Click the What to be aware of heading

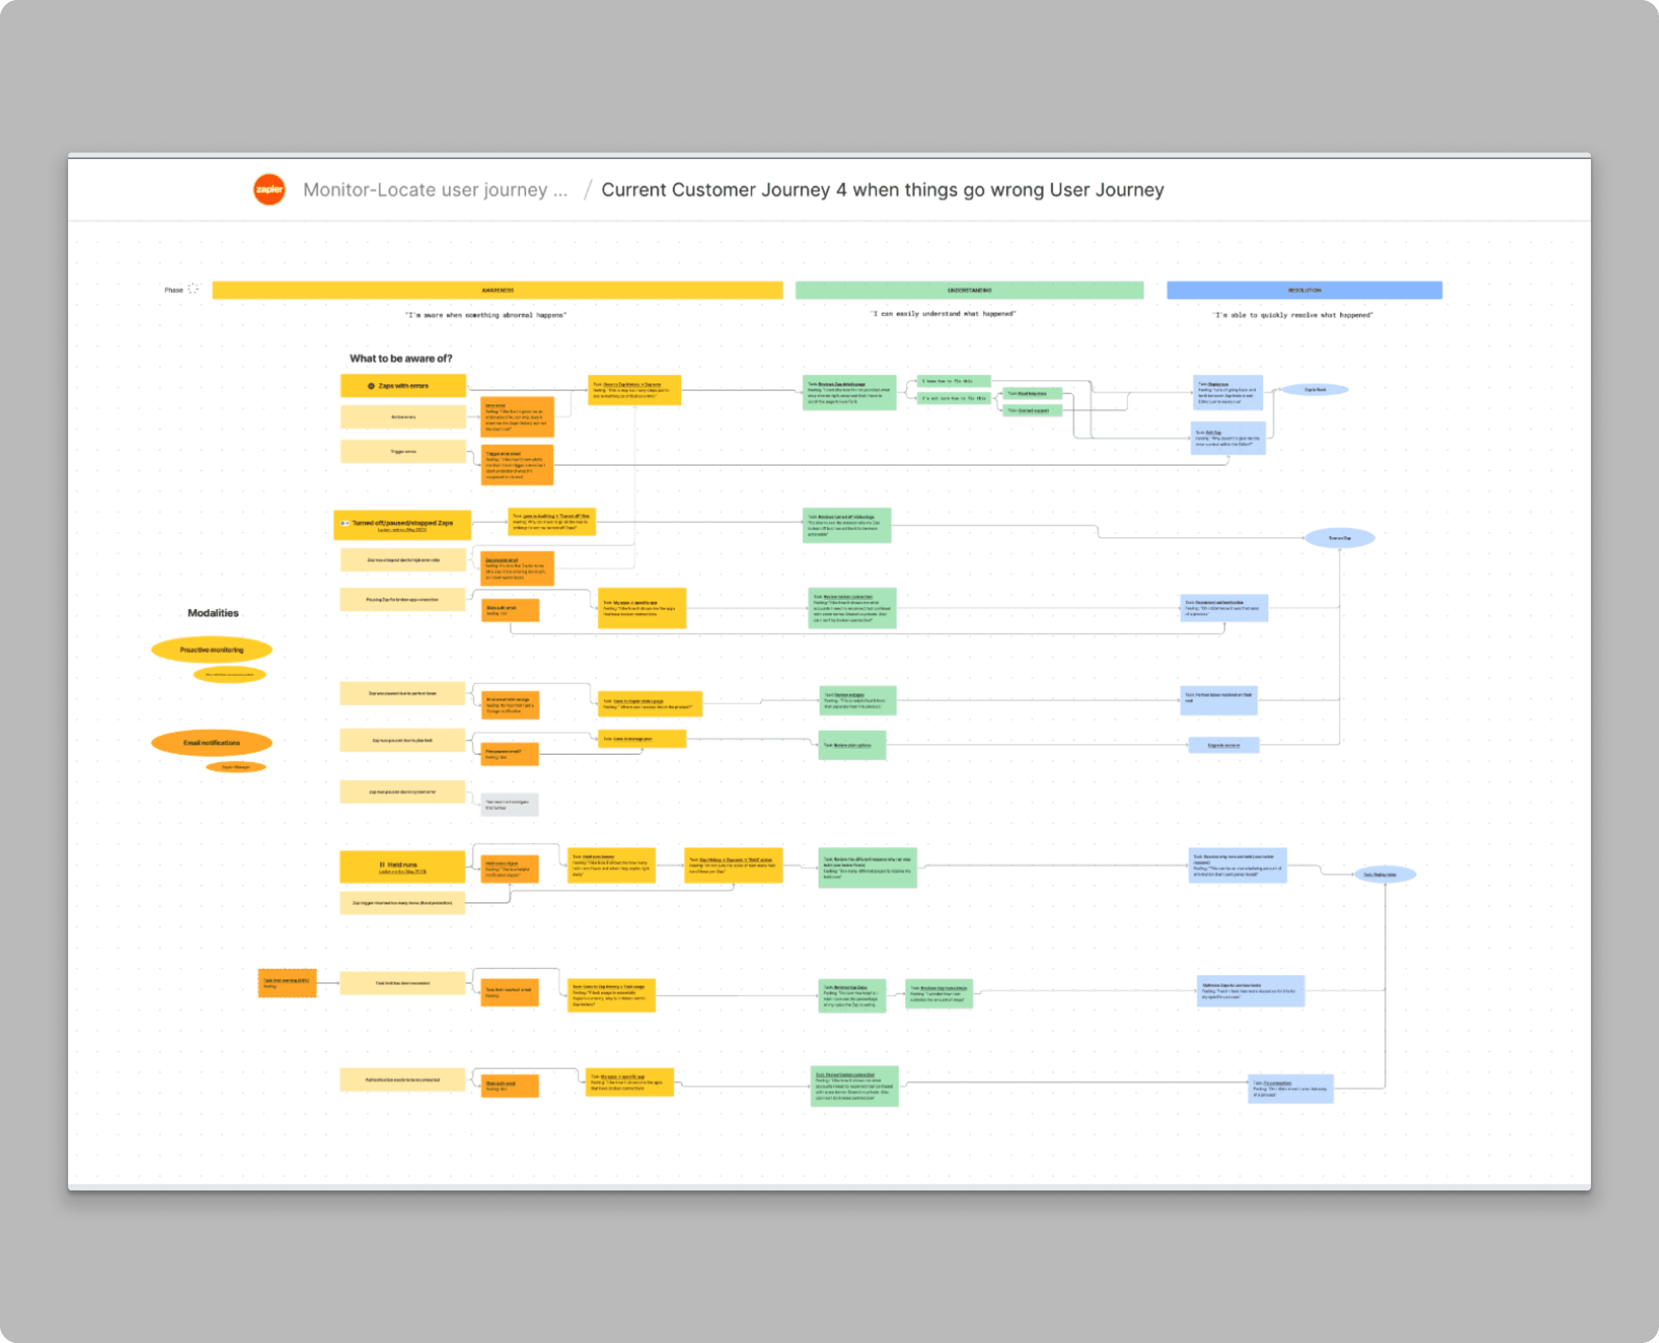(400, 358)
